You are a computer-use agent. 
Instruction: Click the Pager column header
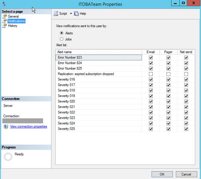pos(168,52)
